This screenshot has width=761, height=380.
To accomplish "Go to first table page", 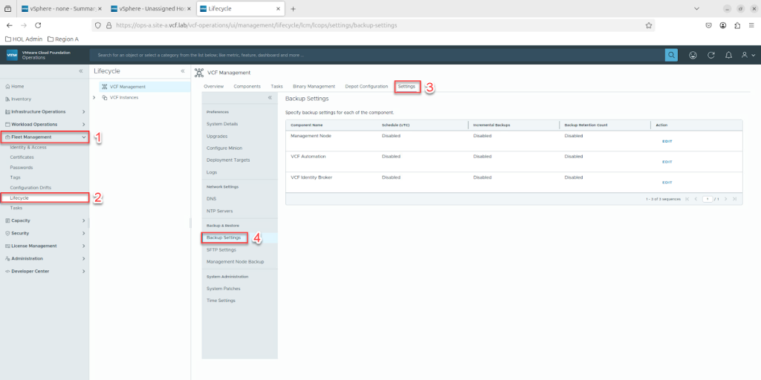I will pos(687,199).
